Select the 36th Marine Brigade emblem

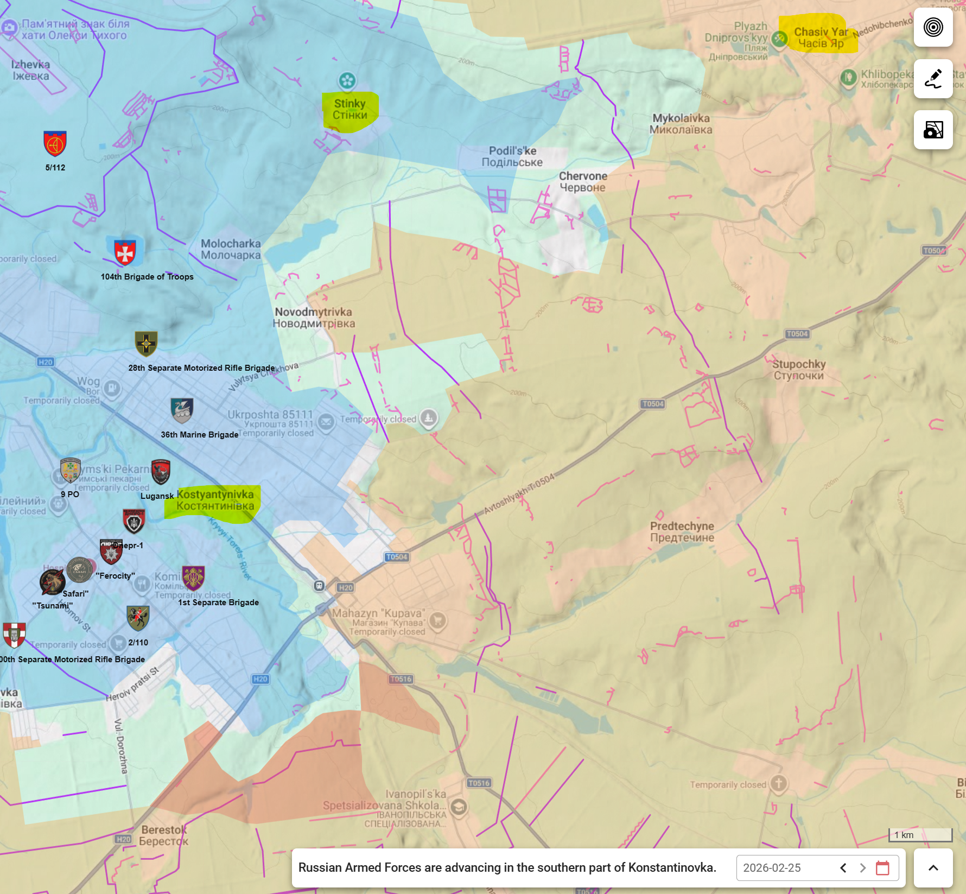[x=182, y=410]
